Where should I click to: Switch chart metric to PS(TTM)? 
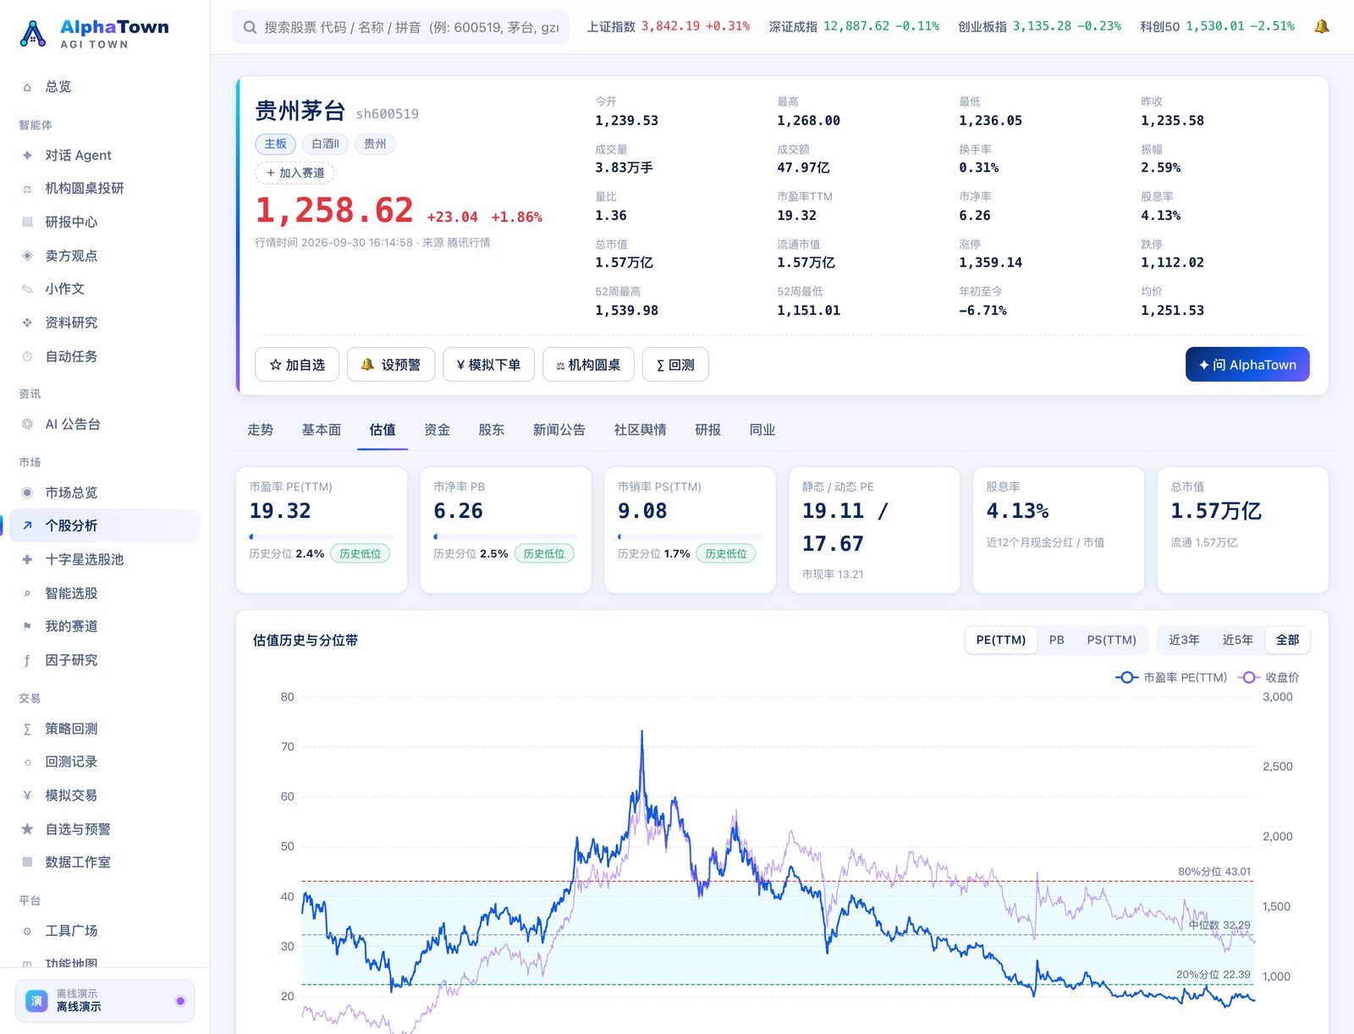[1111, 640]
